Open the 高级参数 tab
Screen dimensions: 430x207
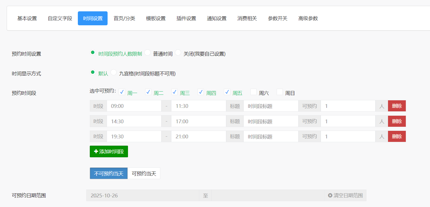308,18
